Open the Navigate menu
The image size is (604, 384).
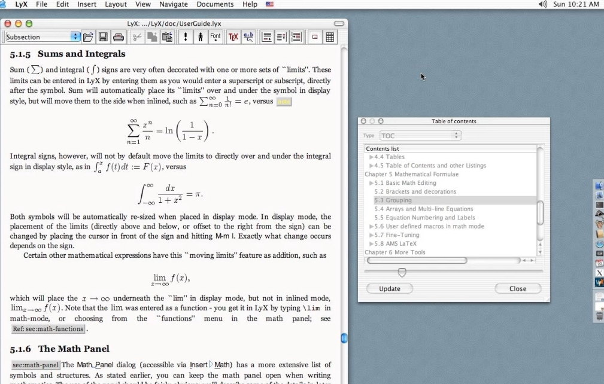(x=174, y=4)
